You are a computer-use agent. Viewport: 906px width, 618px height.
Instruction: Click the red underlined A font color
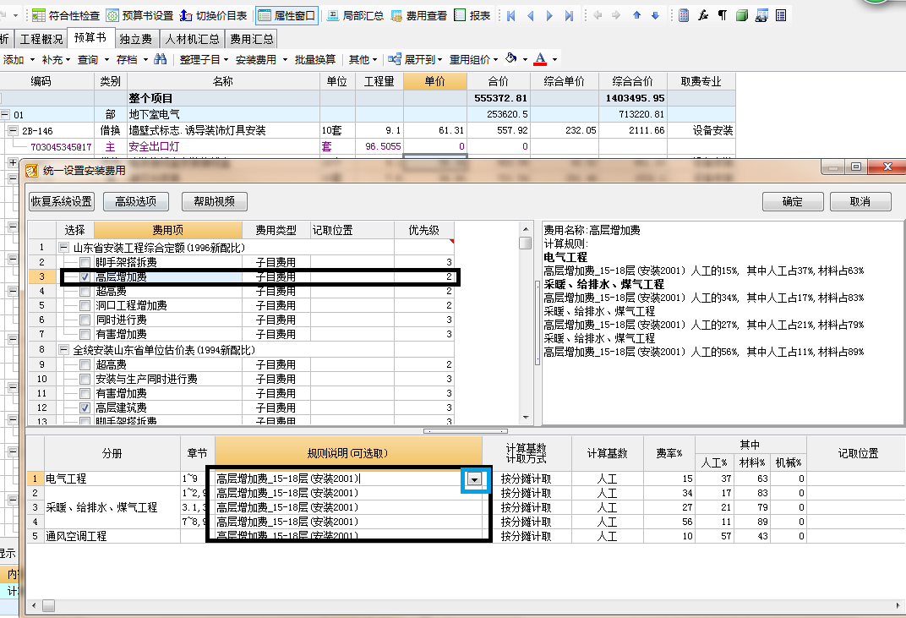540,59
